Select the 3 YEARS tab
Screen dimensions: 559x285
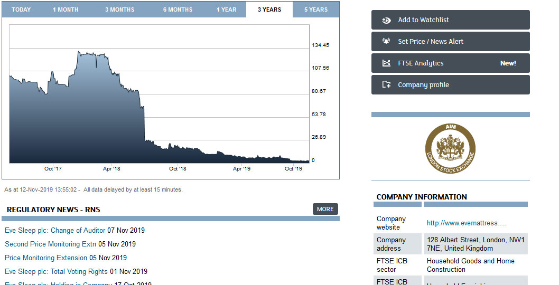point(269,9)
